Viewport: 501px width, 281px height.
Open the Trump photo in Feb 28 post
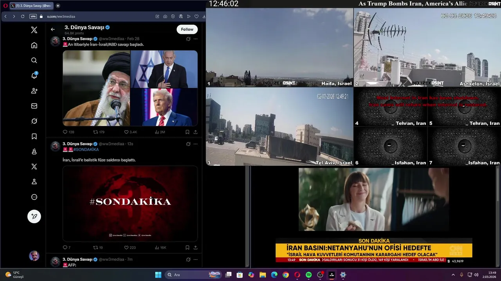click(x=164, y=107)
